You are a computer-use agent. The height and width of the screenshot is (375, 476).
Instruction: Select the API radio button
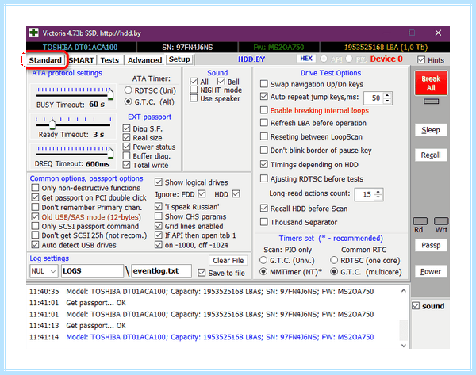324,59
